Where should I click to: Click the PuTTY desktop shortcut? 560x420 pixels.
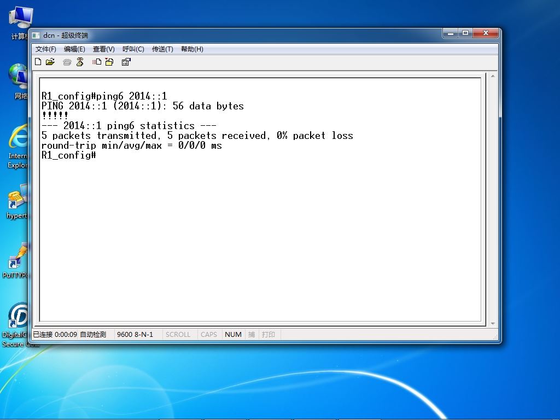[16, 260]
